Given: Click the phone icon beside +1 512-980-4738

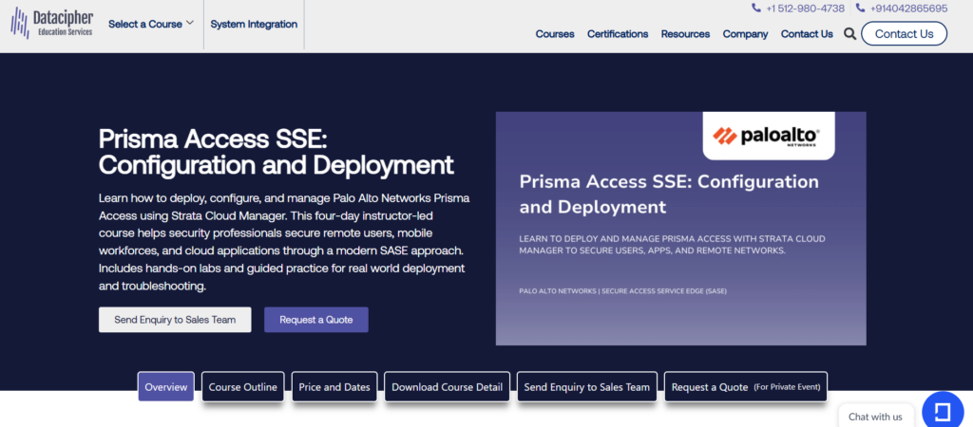Looking at the screenshot, I should pyautogui.click(x=755, y=9).
